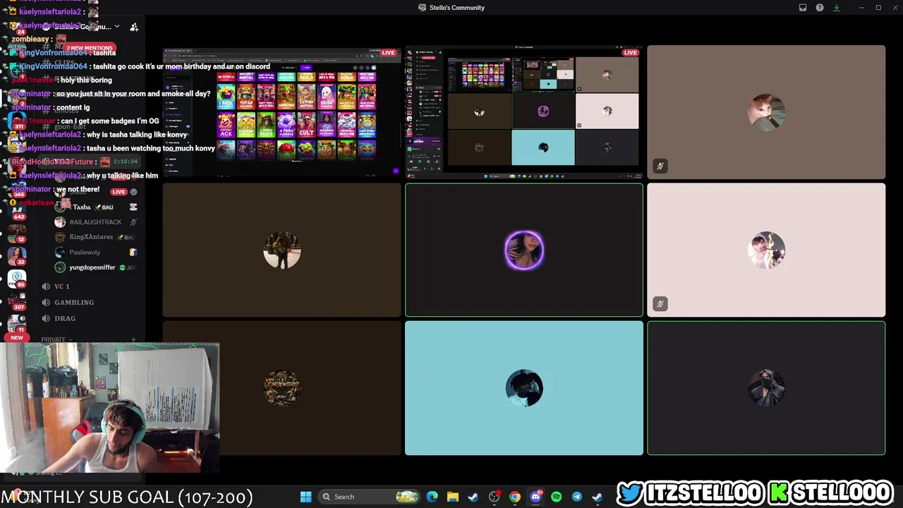This screenshot has width=903, height=508.
Task: Click the green download update icon
Action: coord(837,8)
